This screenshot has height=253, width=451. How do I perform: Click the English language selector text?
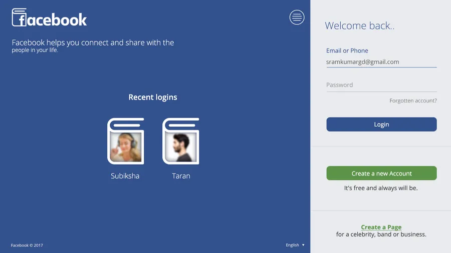click(x=292, y=245)
